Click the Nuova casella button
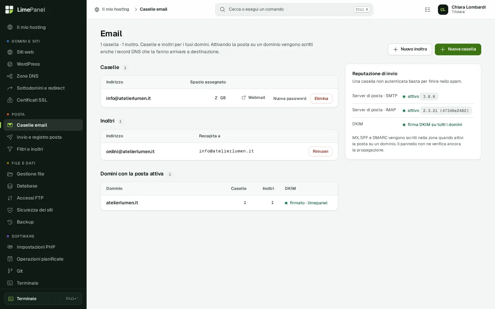Screen dimensions: 495x309 point(458,49)
